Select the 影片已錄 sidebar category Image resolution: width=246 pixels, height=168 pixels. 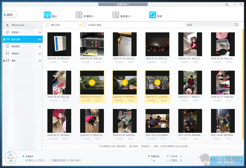point(16,39)
